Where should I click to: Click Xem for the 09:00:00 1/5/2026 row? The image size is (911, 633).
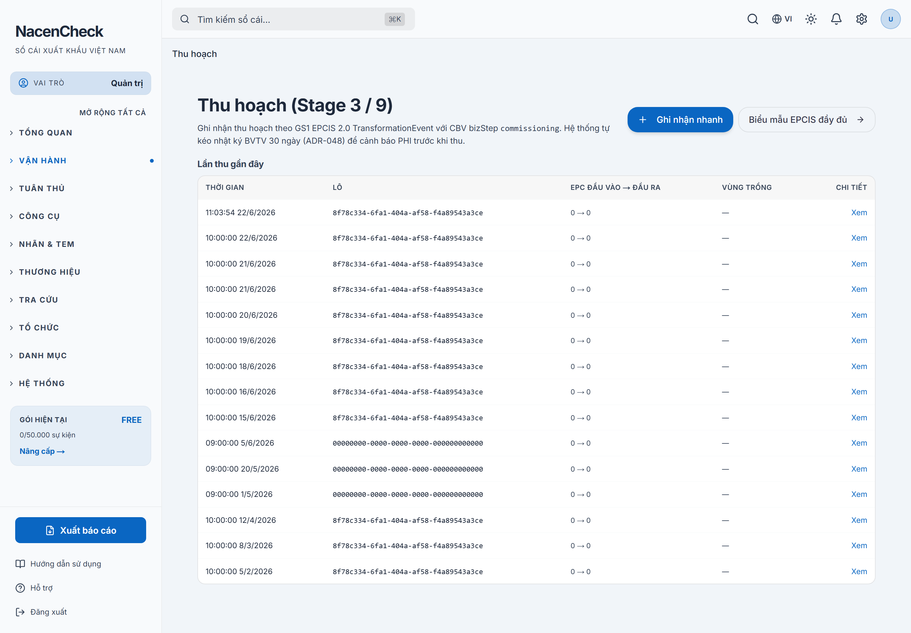coord(859,494)
